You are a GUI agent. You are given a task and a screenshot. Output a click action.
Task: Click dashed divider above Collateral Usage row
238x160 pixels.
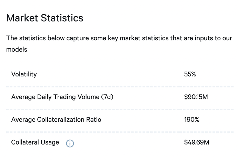tap(120, 132)
